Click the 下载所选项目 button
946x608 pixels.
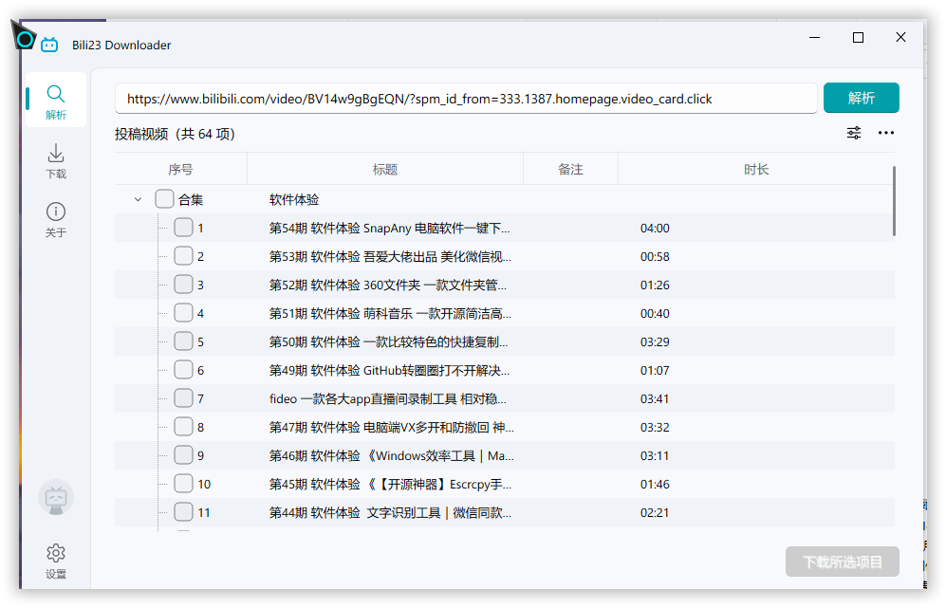842,562
